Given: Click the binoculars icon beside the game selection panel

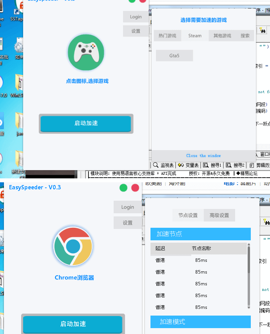Looking at the screenshot, I should point(263,31).
